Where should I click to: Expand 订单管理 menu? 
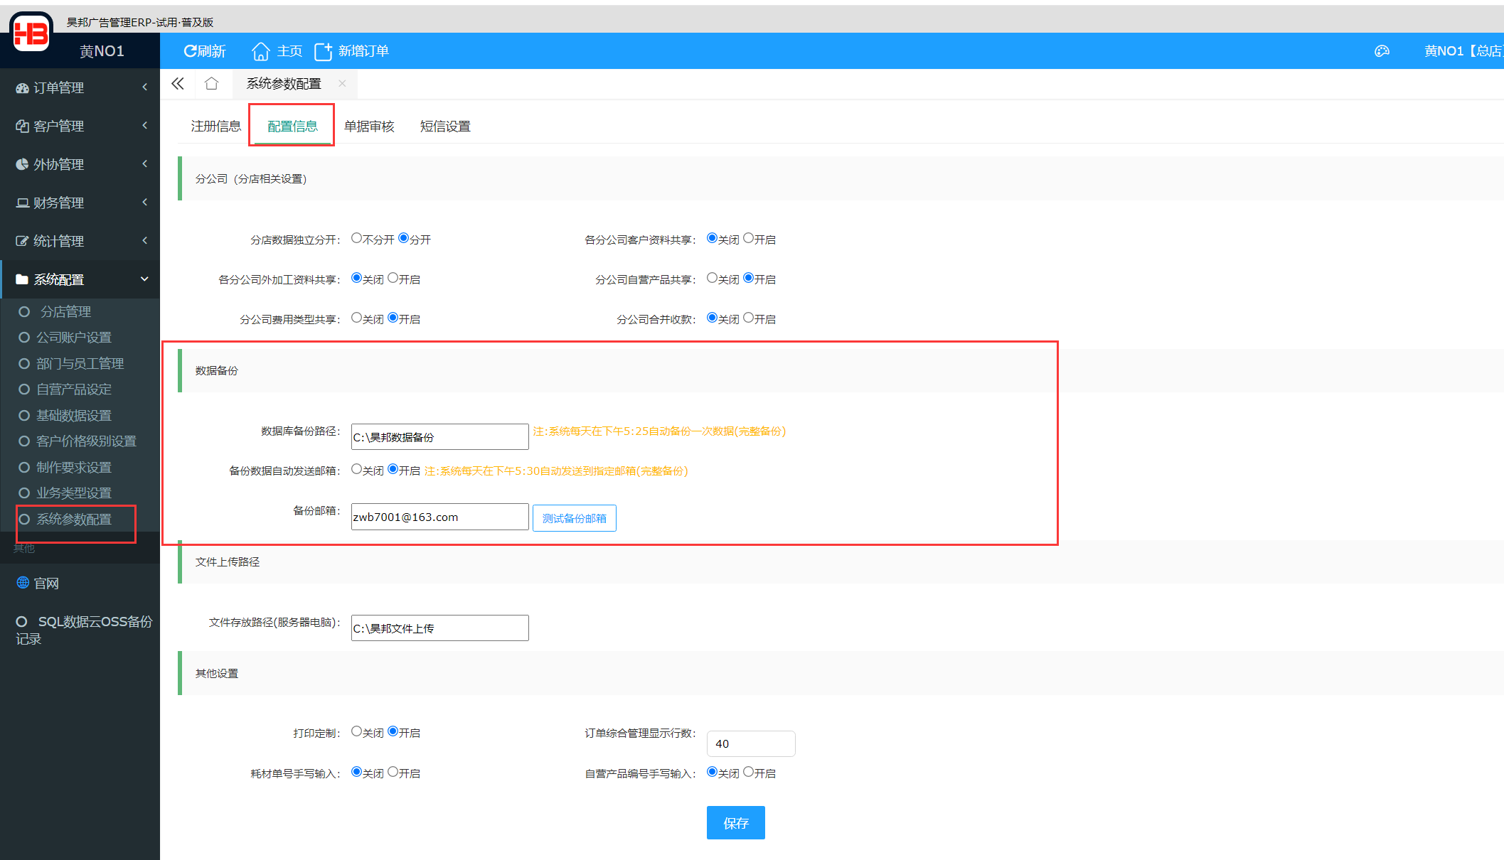click(80, 87)
